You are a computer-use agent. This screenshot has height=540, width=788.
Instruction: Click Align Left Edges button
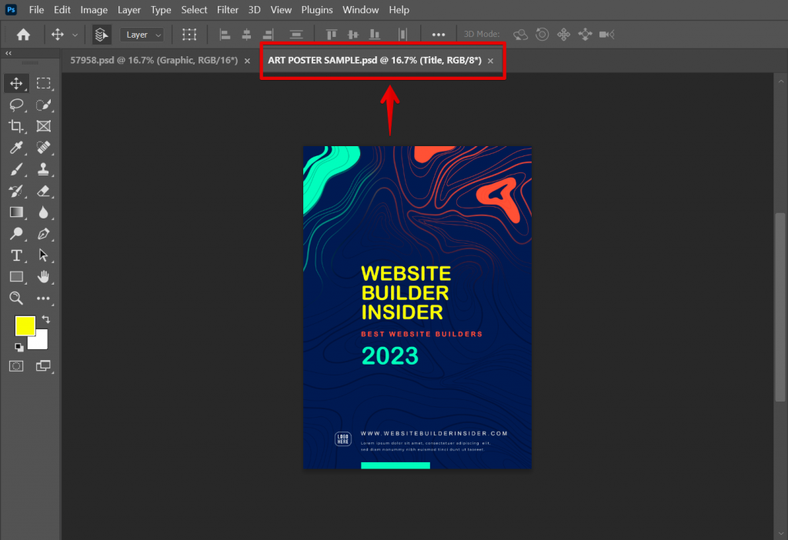[x=224, y=34]
